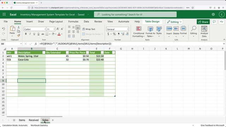Open the File menu
This screenshot has width=226, height=127.
6,22
